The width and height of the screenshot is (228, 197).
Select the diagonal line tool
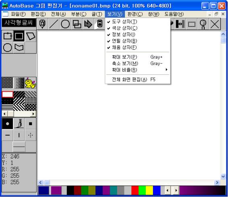[x=54, y=24]
